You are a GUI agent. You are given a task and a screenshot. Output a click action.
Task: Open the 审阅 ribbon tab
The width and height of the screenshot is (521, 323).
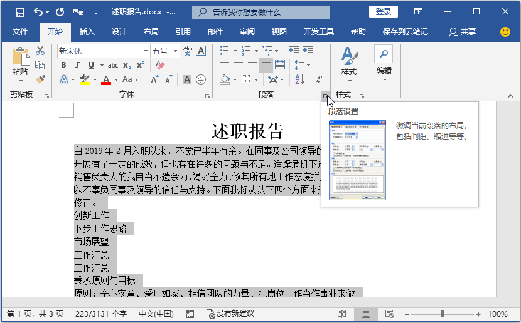click(x=247, y=32)
